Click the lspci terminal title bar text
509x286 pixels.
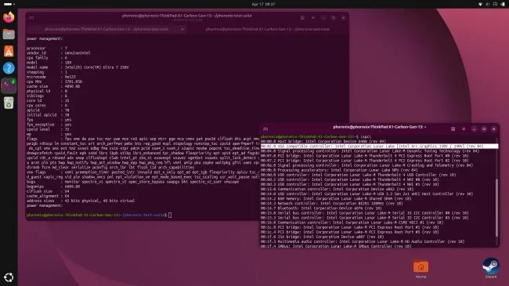pos(380,127)
